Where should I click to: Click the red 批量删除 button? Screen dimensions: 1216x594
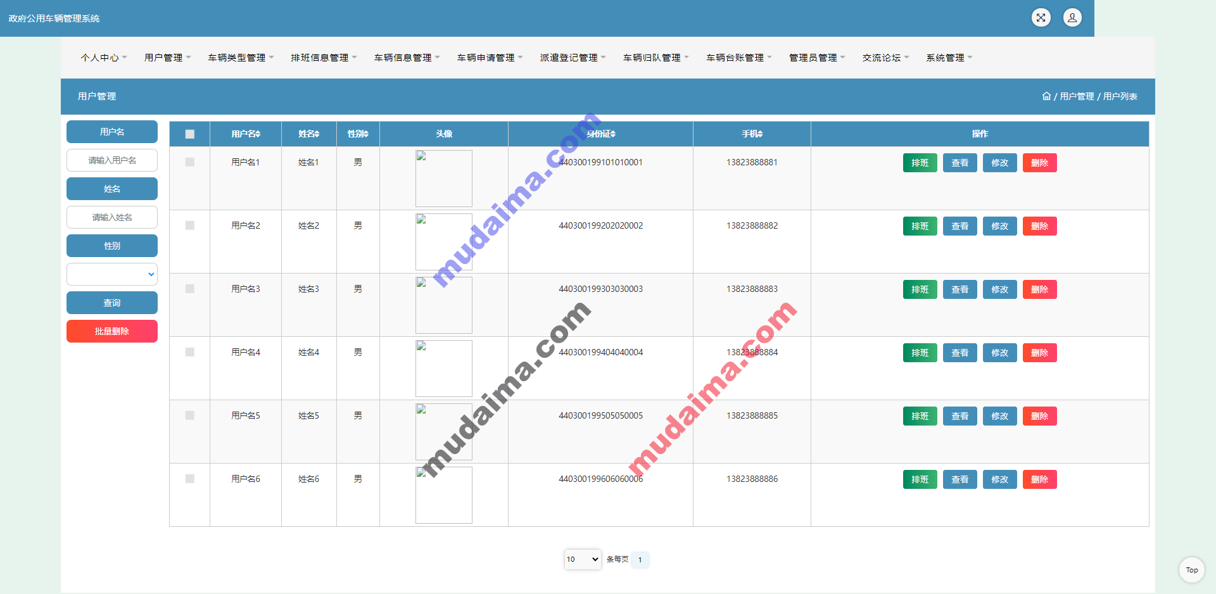tap(112, 331)
